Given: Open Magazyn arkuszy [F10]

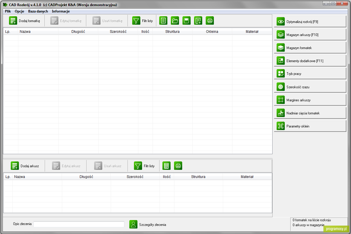Looking at the screenshot, I should tap(310, 35).
